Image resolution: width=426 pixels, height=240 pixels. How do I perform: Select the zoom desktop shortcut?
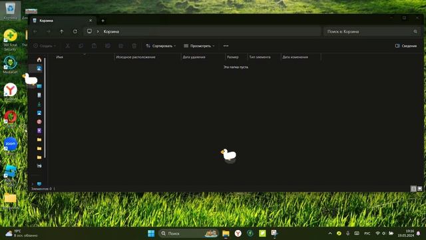coord(11,147)
